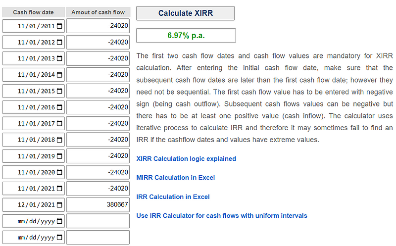Viewport: 396px width, 246px height.
Task: Select the 380667 cash flow amount field
Action: (98, 205)
